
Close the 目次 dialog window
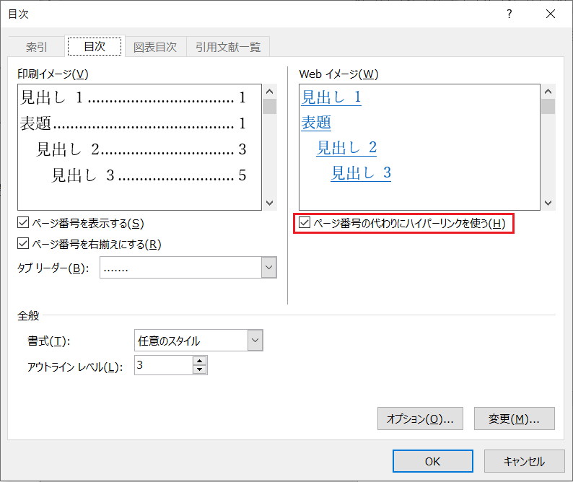coord(551,14)
